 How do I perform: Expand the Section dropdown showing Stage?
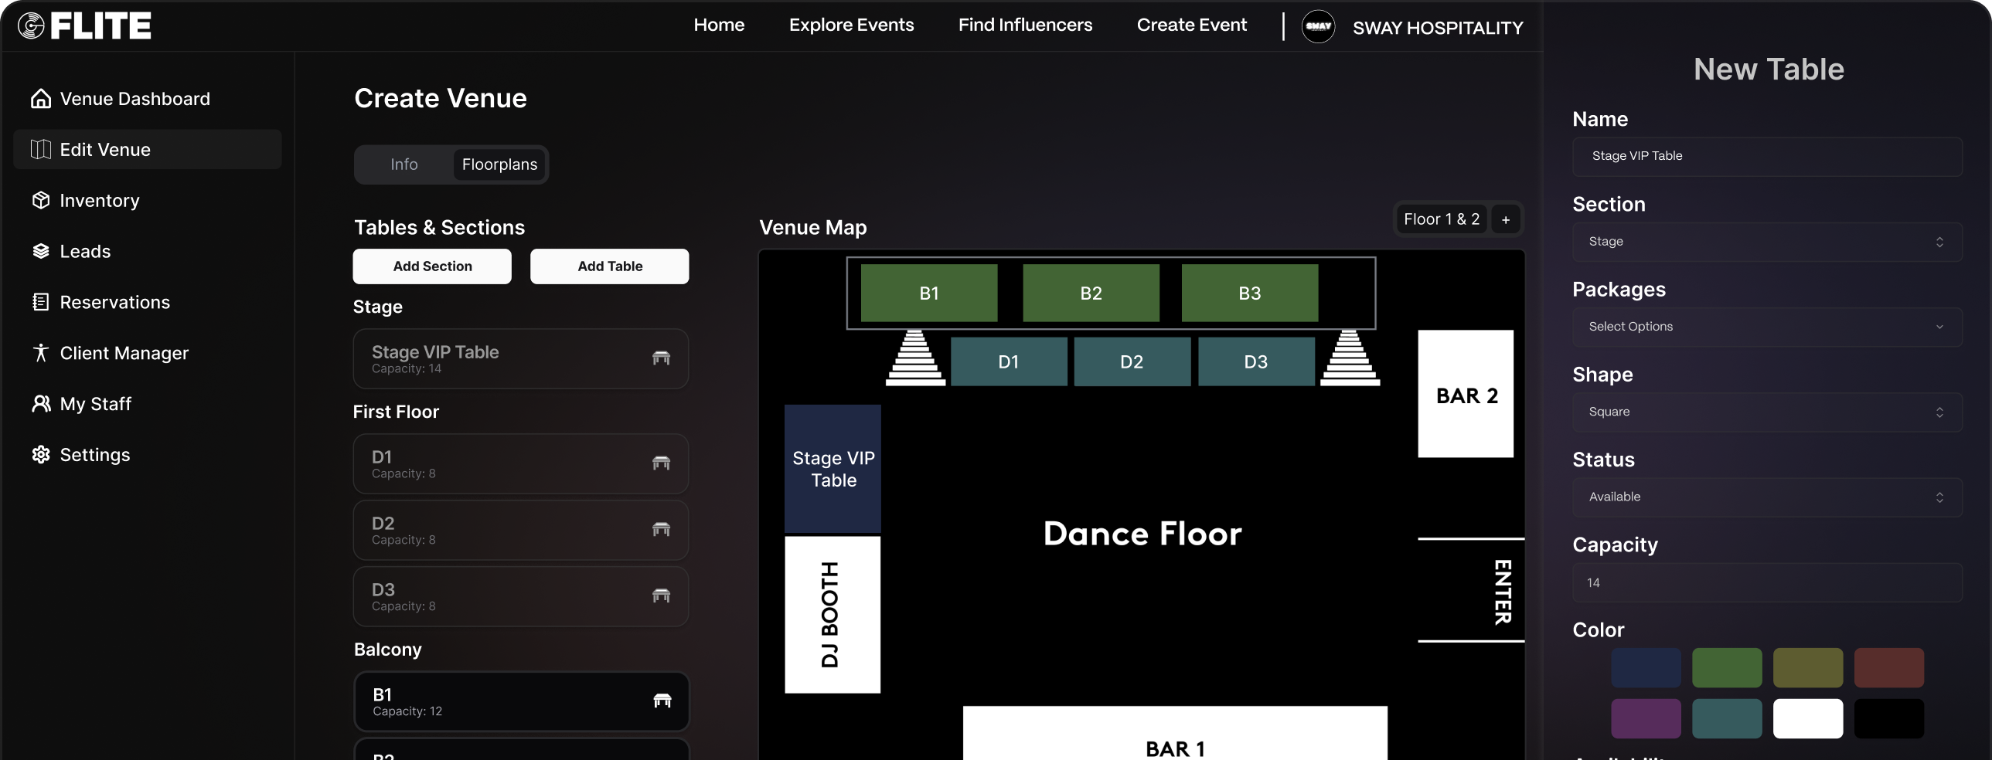click(1766, 242)
